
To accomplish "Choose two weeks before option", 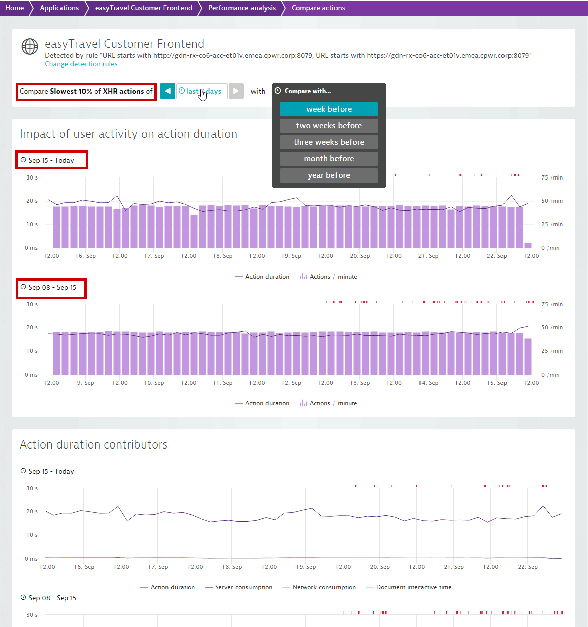I will coord(329,126).
